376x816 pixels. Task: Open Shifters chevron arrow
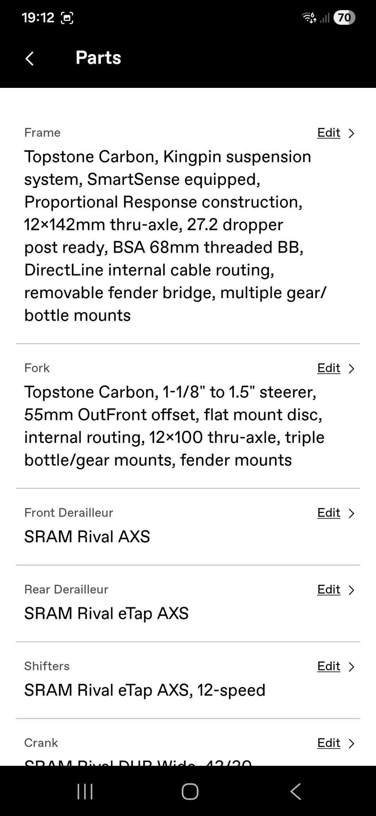click(x=351, y=667)
